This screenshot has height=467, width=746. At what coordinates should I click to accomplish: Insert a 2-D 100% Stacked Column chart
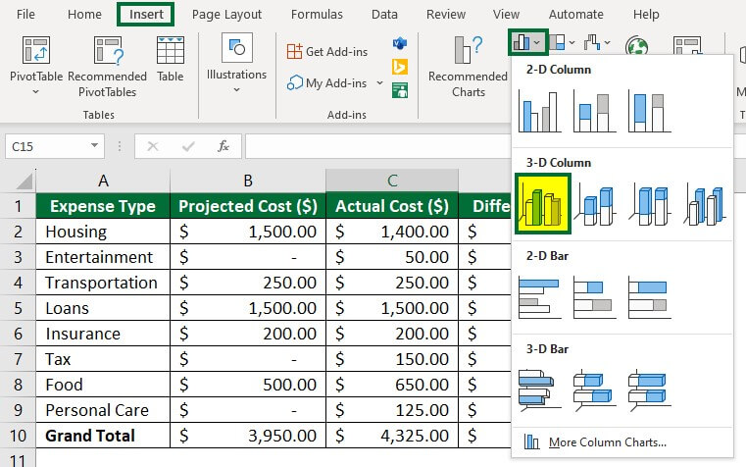click(x=648, y=111)
